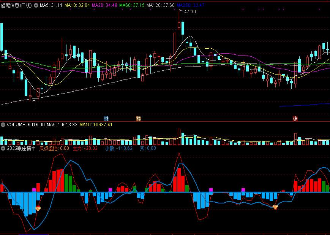Image resolution: width=330 pixels, height=235 pixels.
Task: Click the 买点监控: 0.00 value
Action: (x=54, y=148)
